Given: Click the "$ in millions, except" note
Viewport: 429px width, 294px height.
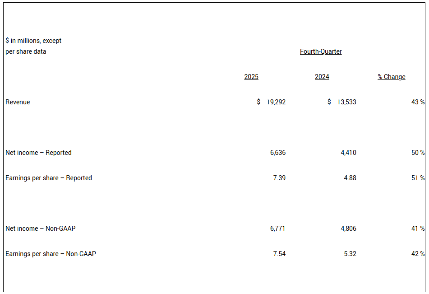Looking at the screenshot, I should (33, 41).
